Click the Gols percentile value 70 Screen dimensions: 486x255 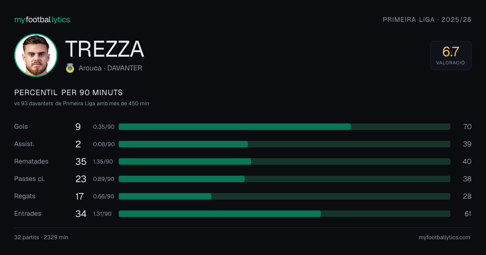(467, 127)
